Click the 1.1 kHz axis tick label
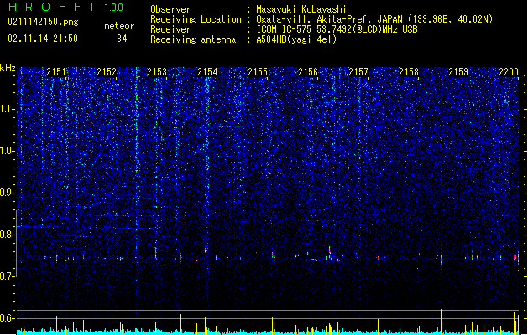The image size is (528, 335). point(8,109)
